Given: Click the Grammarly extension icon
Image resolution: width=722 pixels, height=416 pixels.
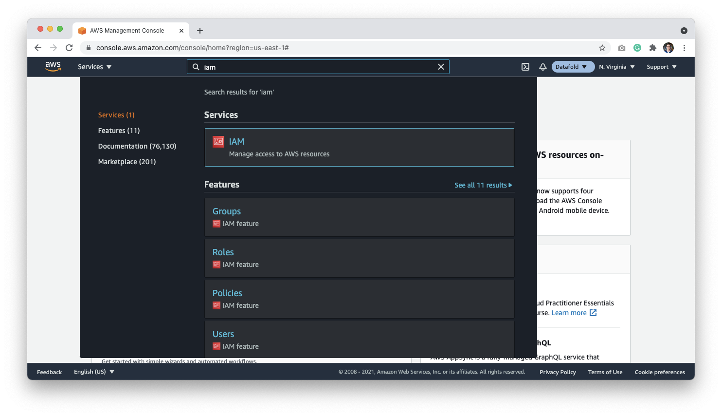Looking at the screenshot, I should pyautogui.click(x=637, y=48).
